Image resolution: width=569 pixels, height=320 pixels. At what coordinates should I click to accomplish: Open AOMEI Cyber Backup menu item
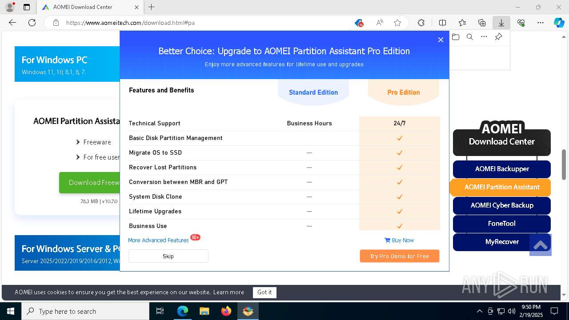[x=502, y=205]
